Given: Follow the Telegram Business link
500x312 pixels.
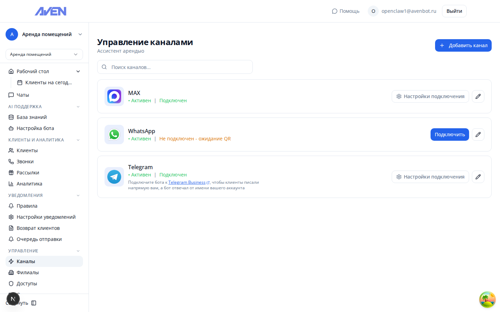Looking at the screenshot, I should tap(187, 182).
